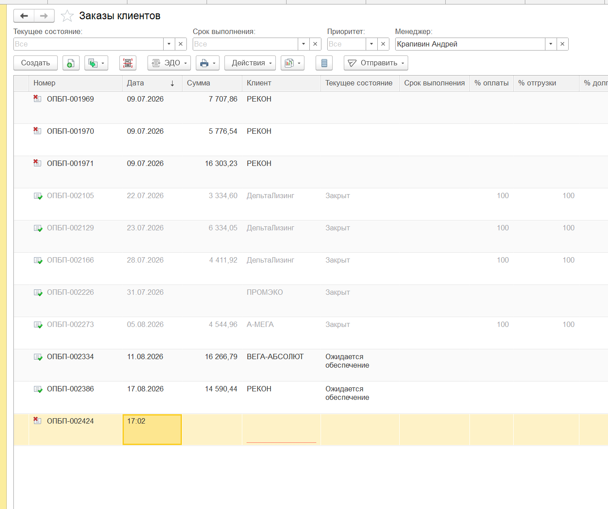Select order number ОПБП-002424
Viewport: 608px width, 509px height.
[70, 421]
